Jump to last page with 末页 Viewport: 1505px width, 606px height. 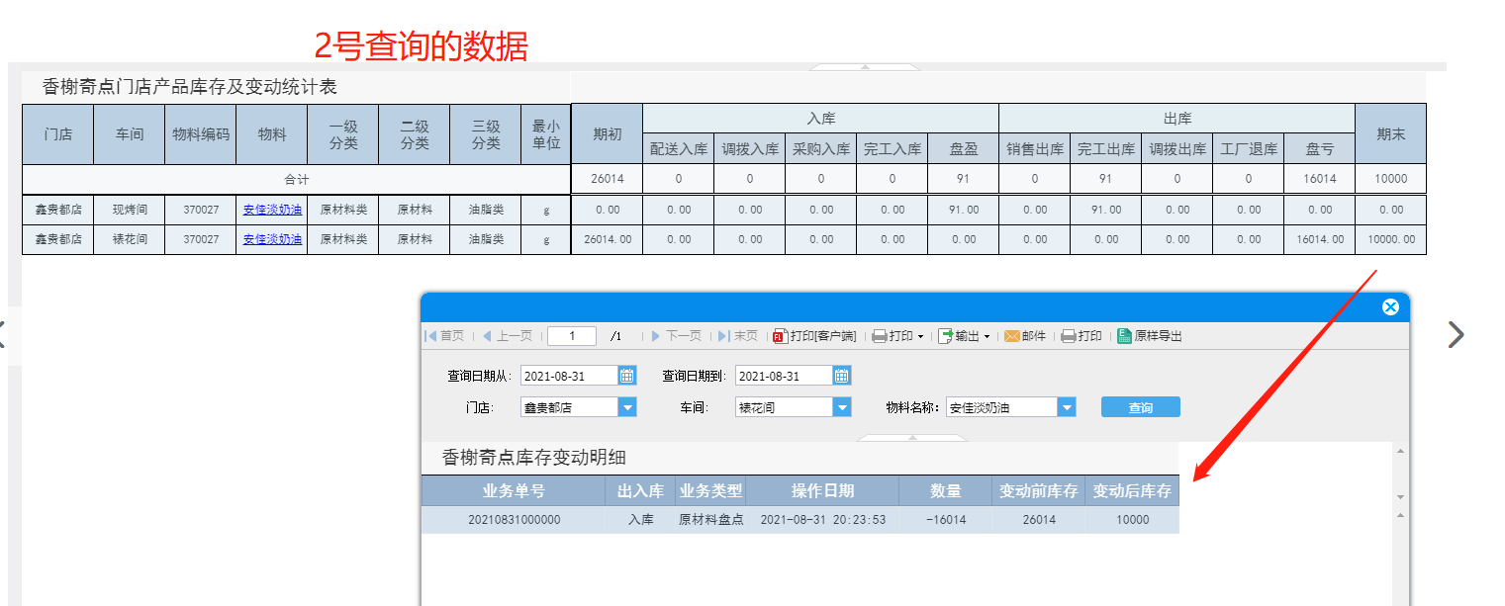[724, 336]
